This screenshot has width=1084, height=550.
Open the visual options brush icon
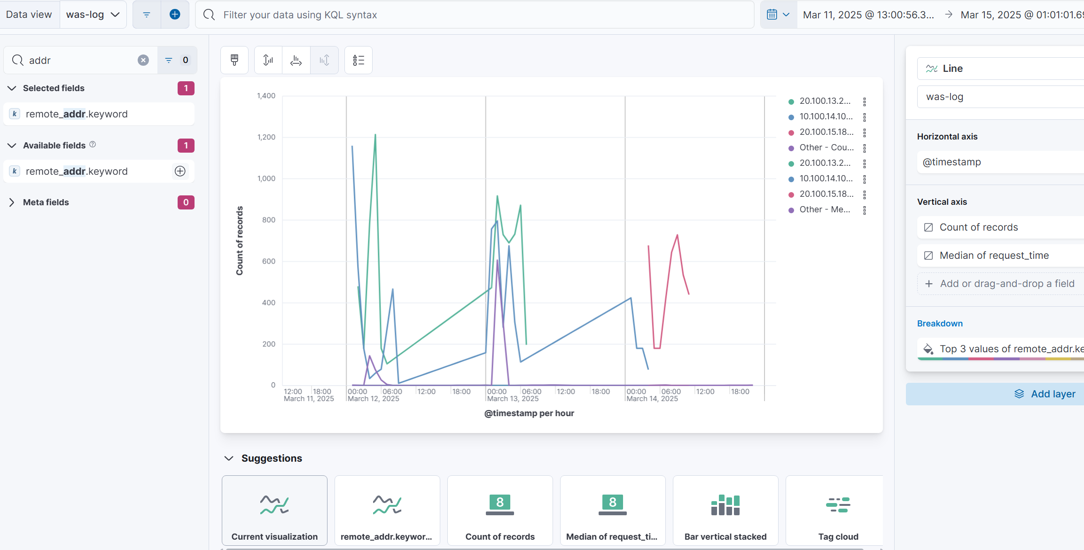point(234,60)
